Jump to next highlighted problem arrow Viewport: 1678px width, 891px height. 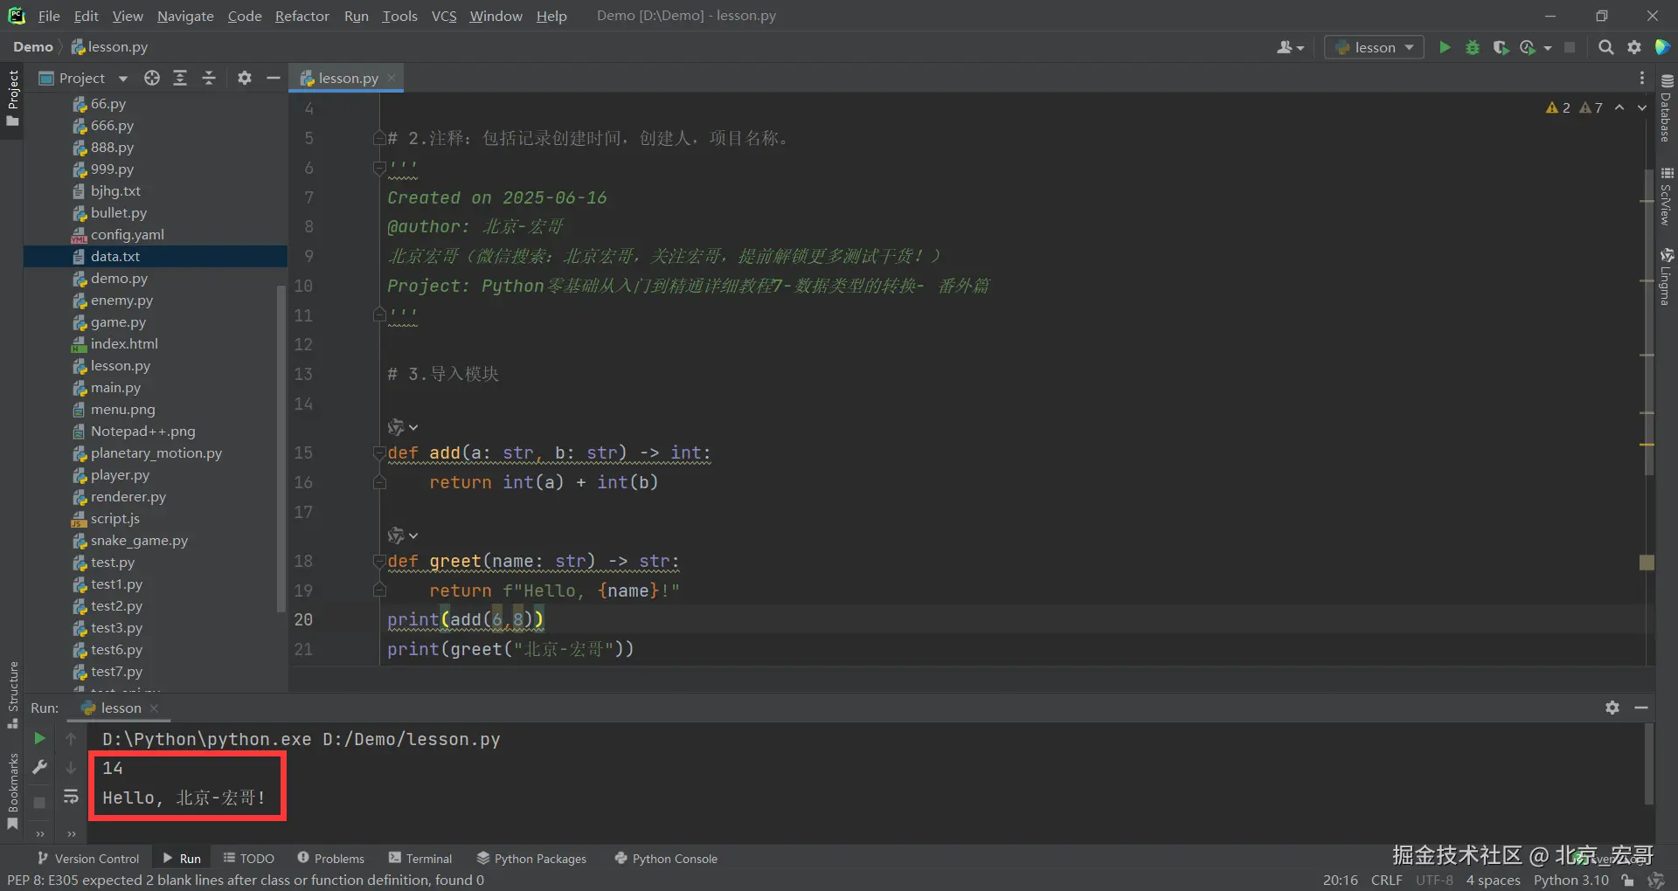[x=1642, y=107]
